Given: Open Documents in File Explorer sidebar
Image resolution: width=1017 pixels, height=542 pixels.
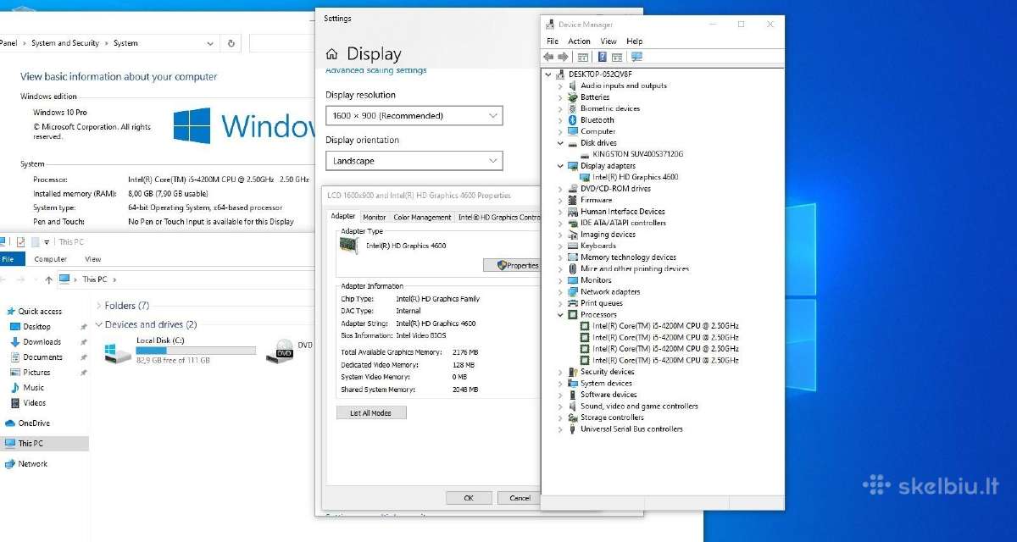Looking at the screenshot, I should pos(42,357).
